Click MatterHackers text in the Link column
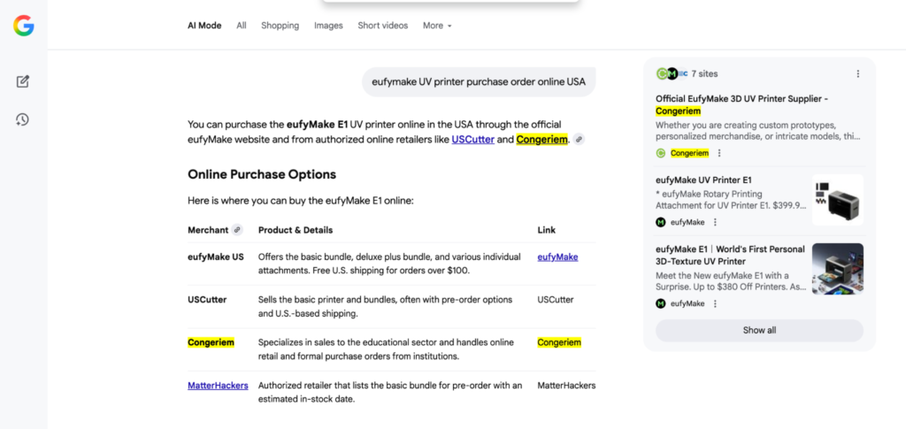This screenshot has width=906, height=429. coord(566,385)
